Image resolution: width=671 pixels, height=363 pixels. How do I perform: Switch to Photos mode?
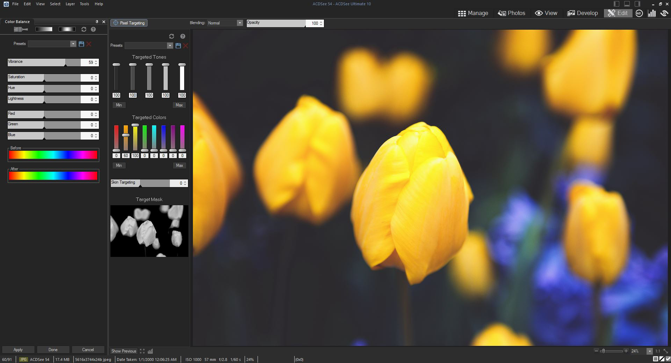pos(512,13)
